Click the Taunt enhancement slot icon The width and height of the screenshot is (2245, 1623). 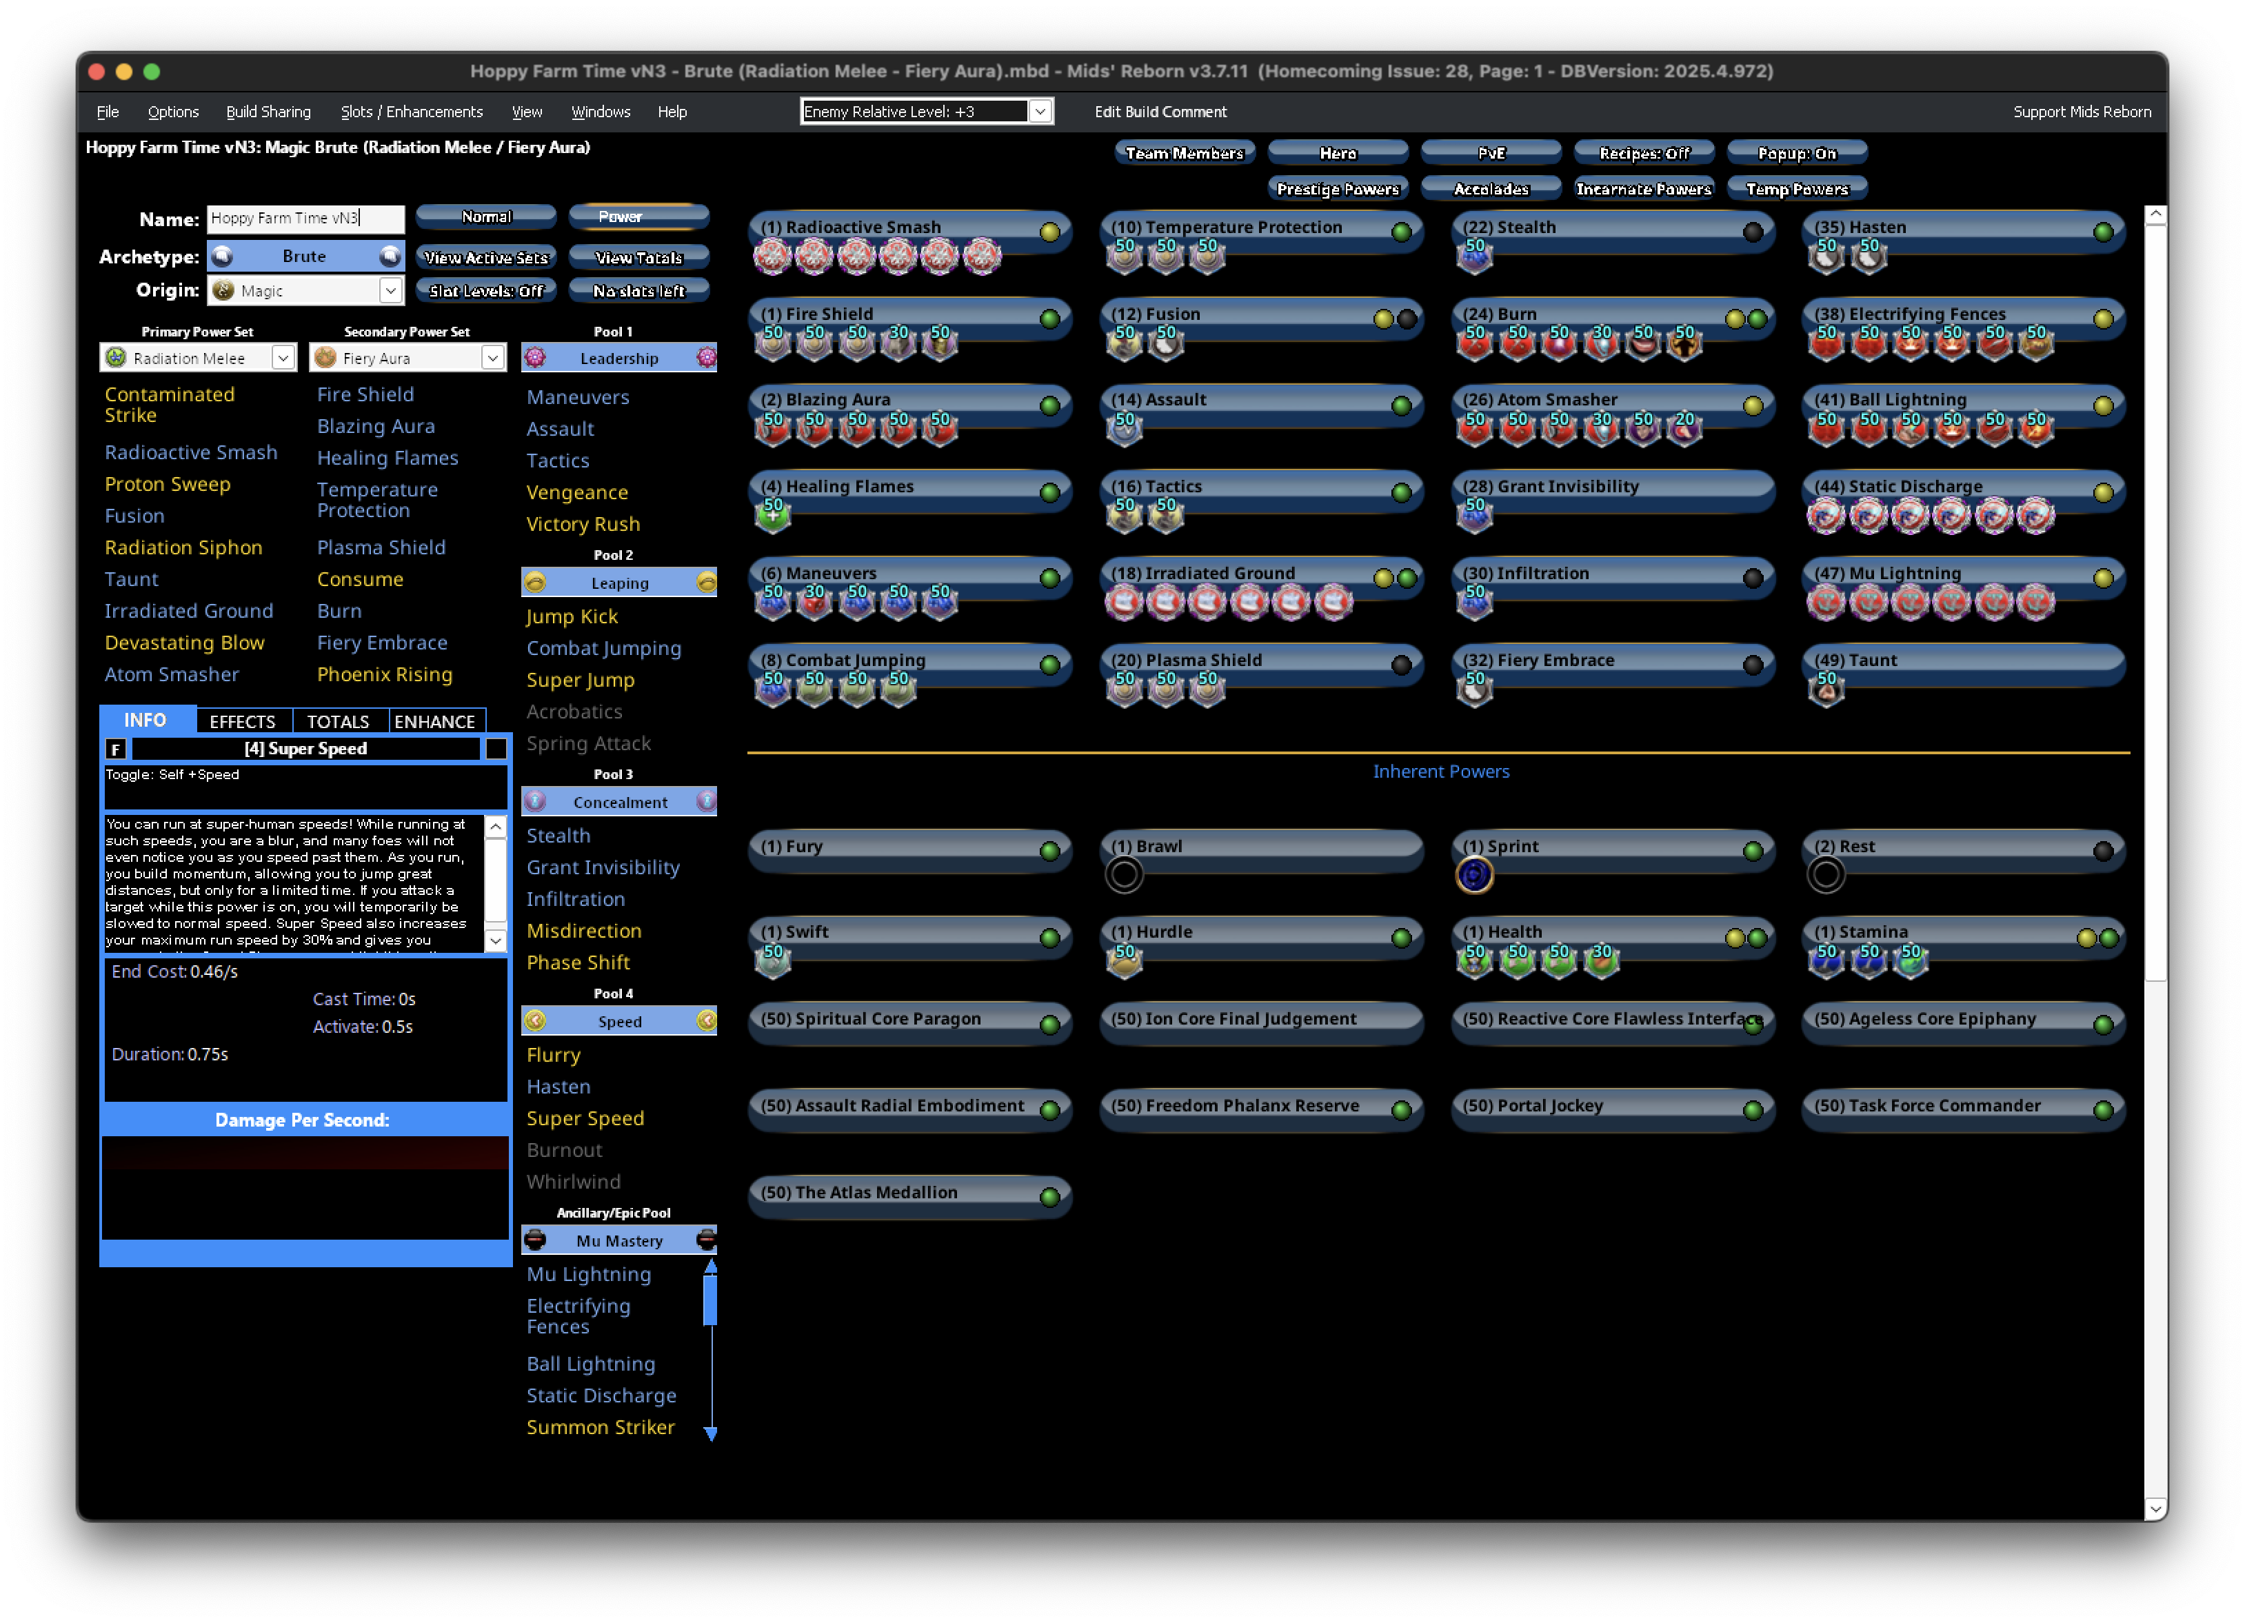[x=1826, y=689]
